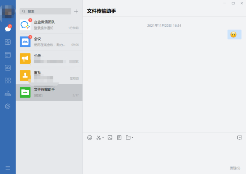Open the calendar icon in sidebar

point(8,55)
